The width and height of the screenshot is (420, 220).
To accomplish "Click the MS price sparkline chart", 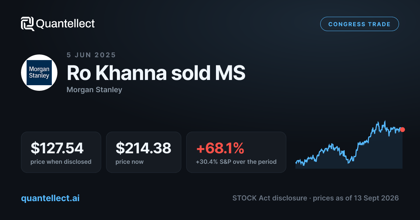I will (x=349, y=145).
